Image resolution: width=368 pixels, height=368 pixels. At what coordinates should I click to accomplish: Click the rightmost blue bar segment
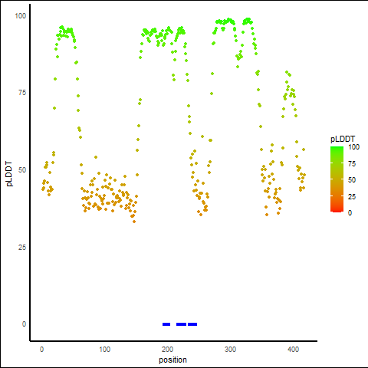click(x=192, y=324)
